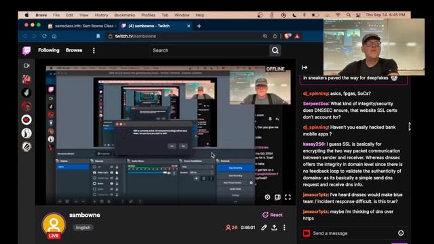This screenshot has height=244, width=434.
Task: Click the Send a message chat box
Action: [x=353, y=233]
